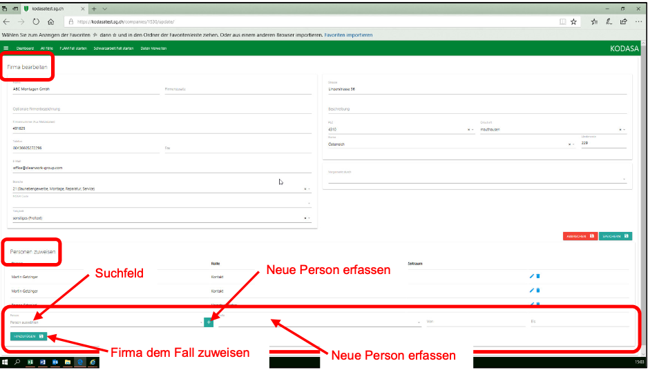Click the edit pencil for first Martin Getzinger row

[x=531, y=276]
